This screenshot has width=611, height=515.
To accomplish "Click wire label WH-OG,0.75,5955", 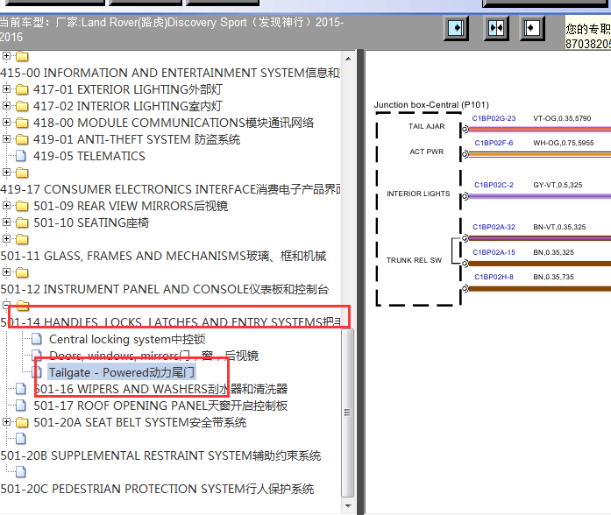I will (564, 143).
